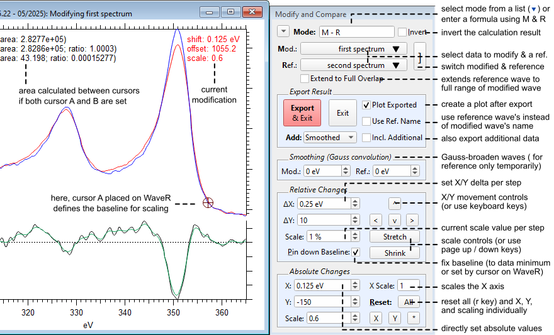Step the absolute Scale 0.6 spinner
This screenshot has width=554, height=335.
355,319
